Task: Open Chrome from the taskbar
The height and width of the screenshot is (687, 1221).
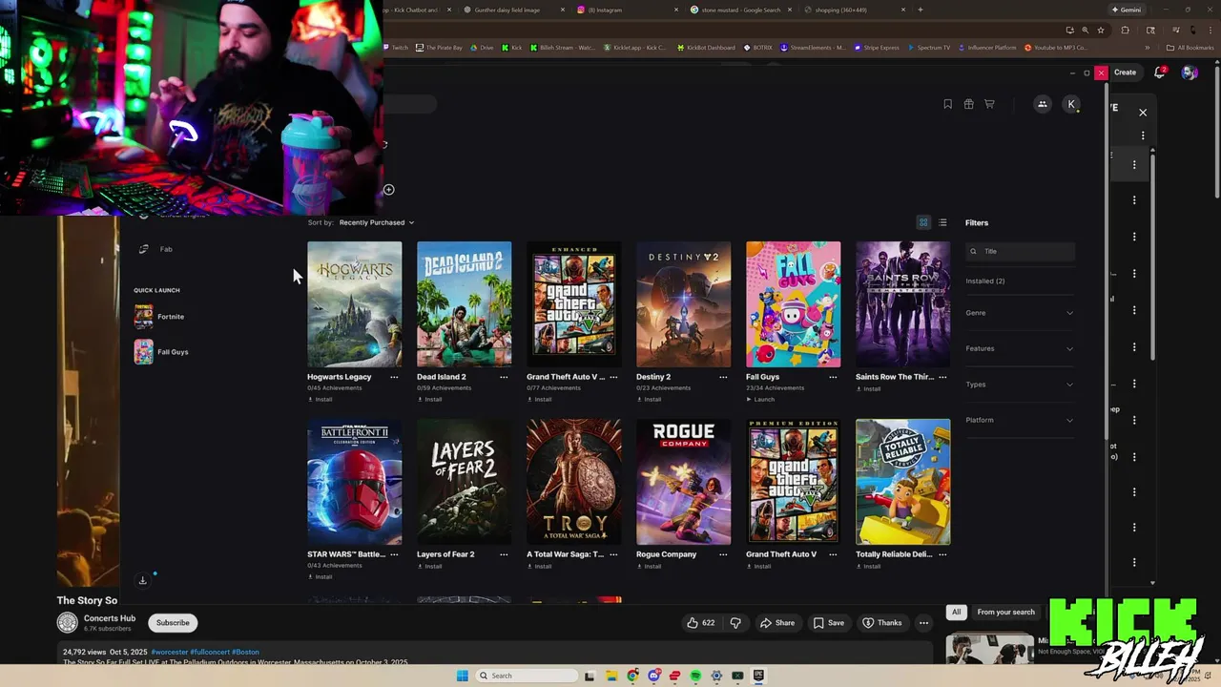Action: pos(632,676)
